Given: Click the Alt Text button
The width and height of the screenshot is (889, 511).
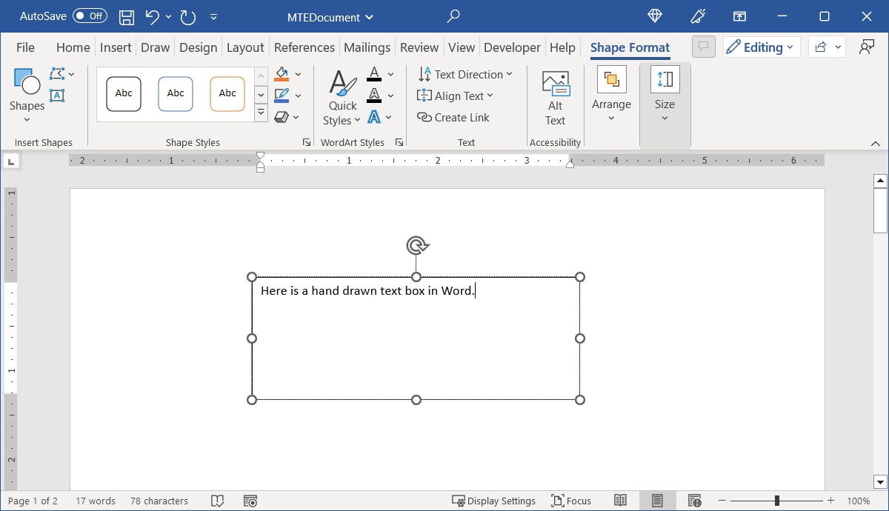Looking at the screenshot, I should tap(555, 96).
